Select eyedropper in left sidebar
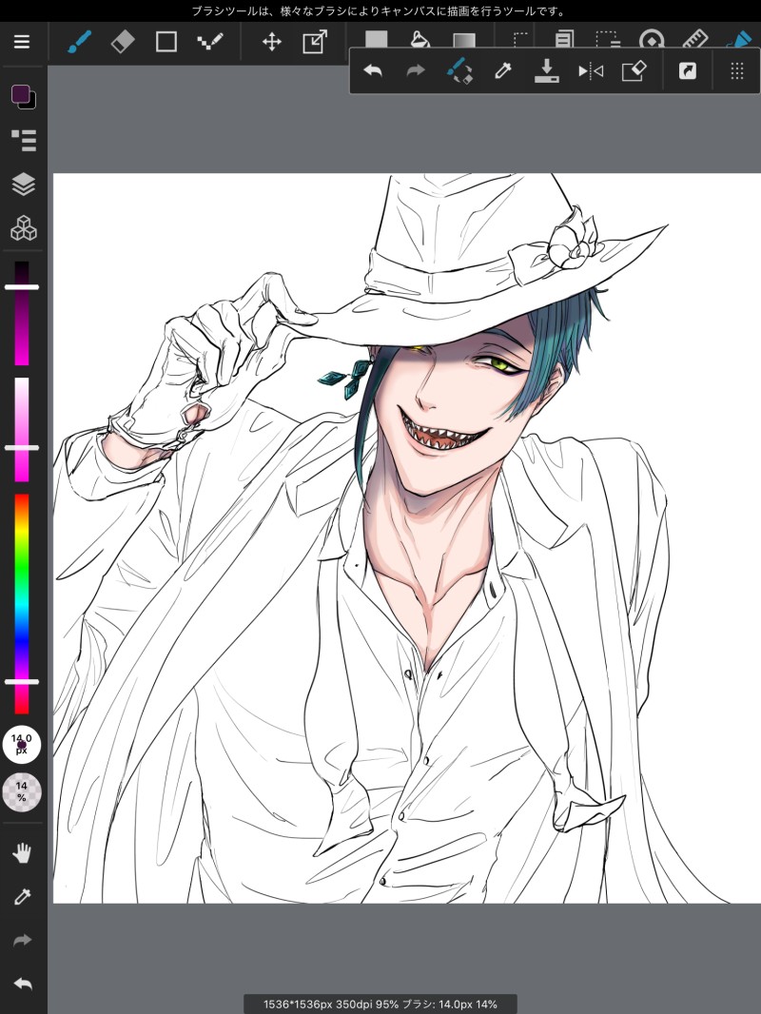761x1014 pixels. [x=22, y=897]
